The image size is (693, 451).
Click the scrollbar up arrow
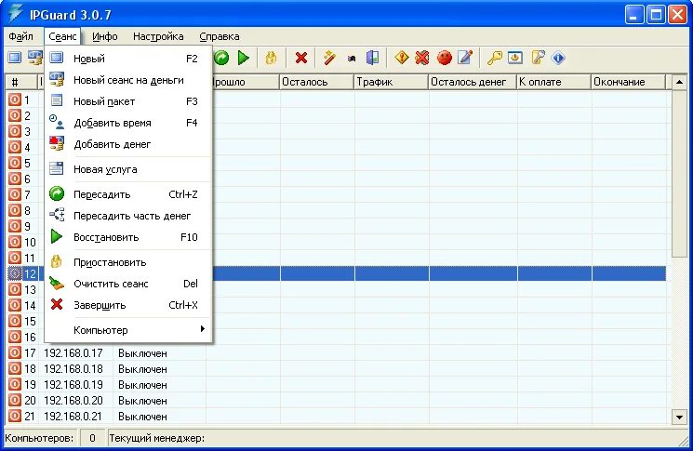pos(679,82)
